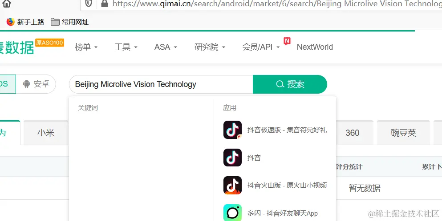The image size is (442, 221).
Task: Click the 应用 section label
Action: click(229, 108)
